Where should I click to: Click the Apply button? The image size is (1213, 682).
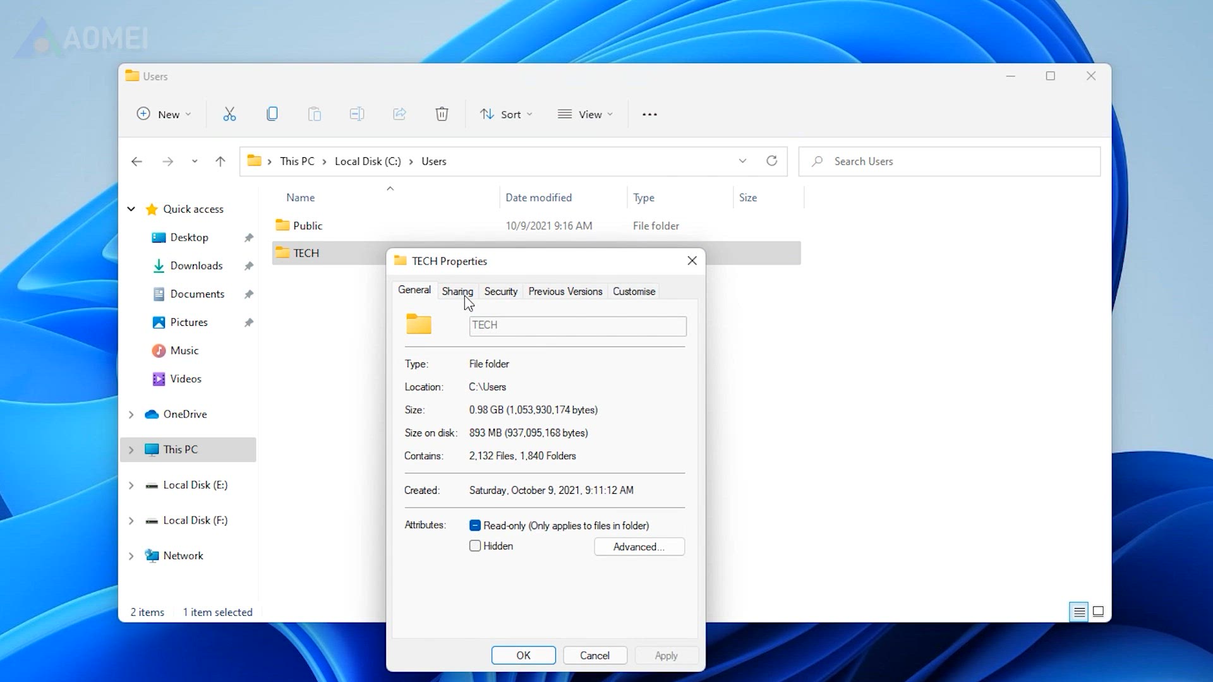(x=667, y=655)
